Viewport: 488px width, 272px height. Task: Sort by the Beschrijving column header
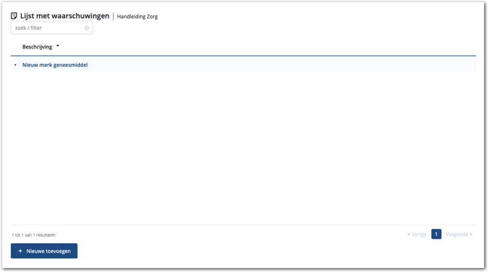37,47
